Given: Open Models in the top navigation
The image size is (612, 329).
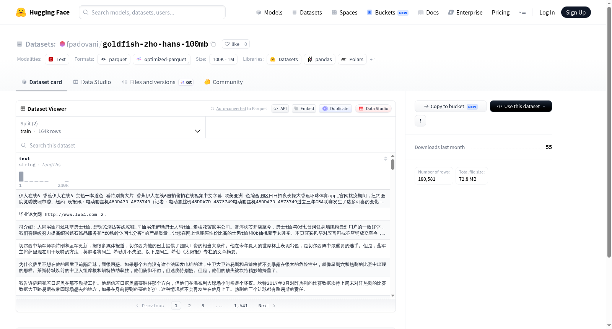Looking at the screenshot, I should coord(269,13).
